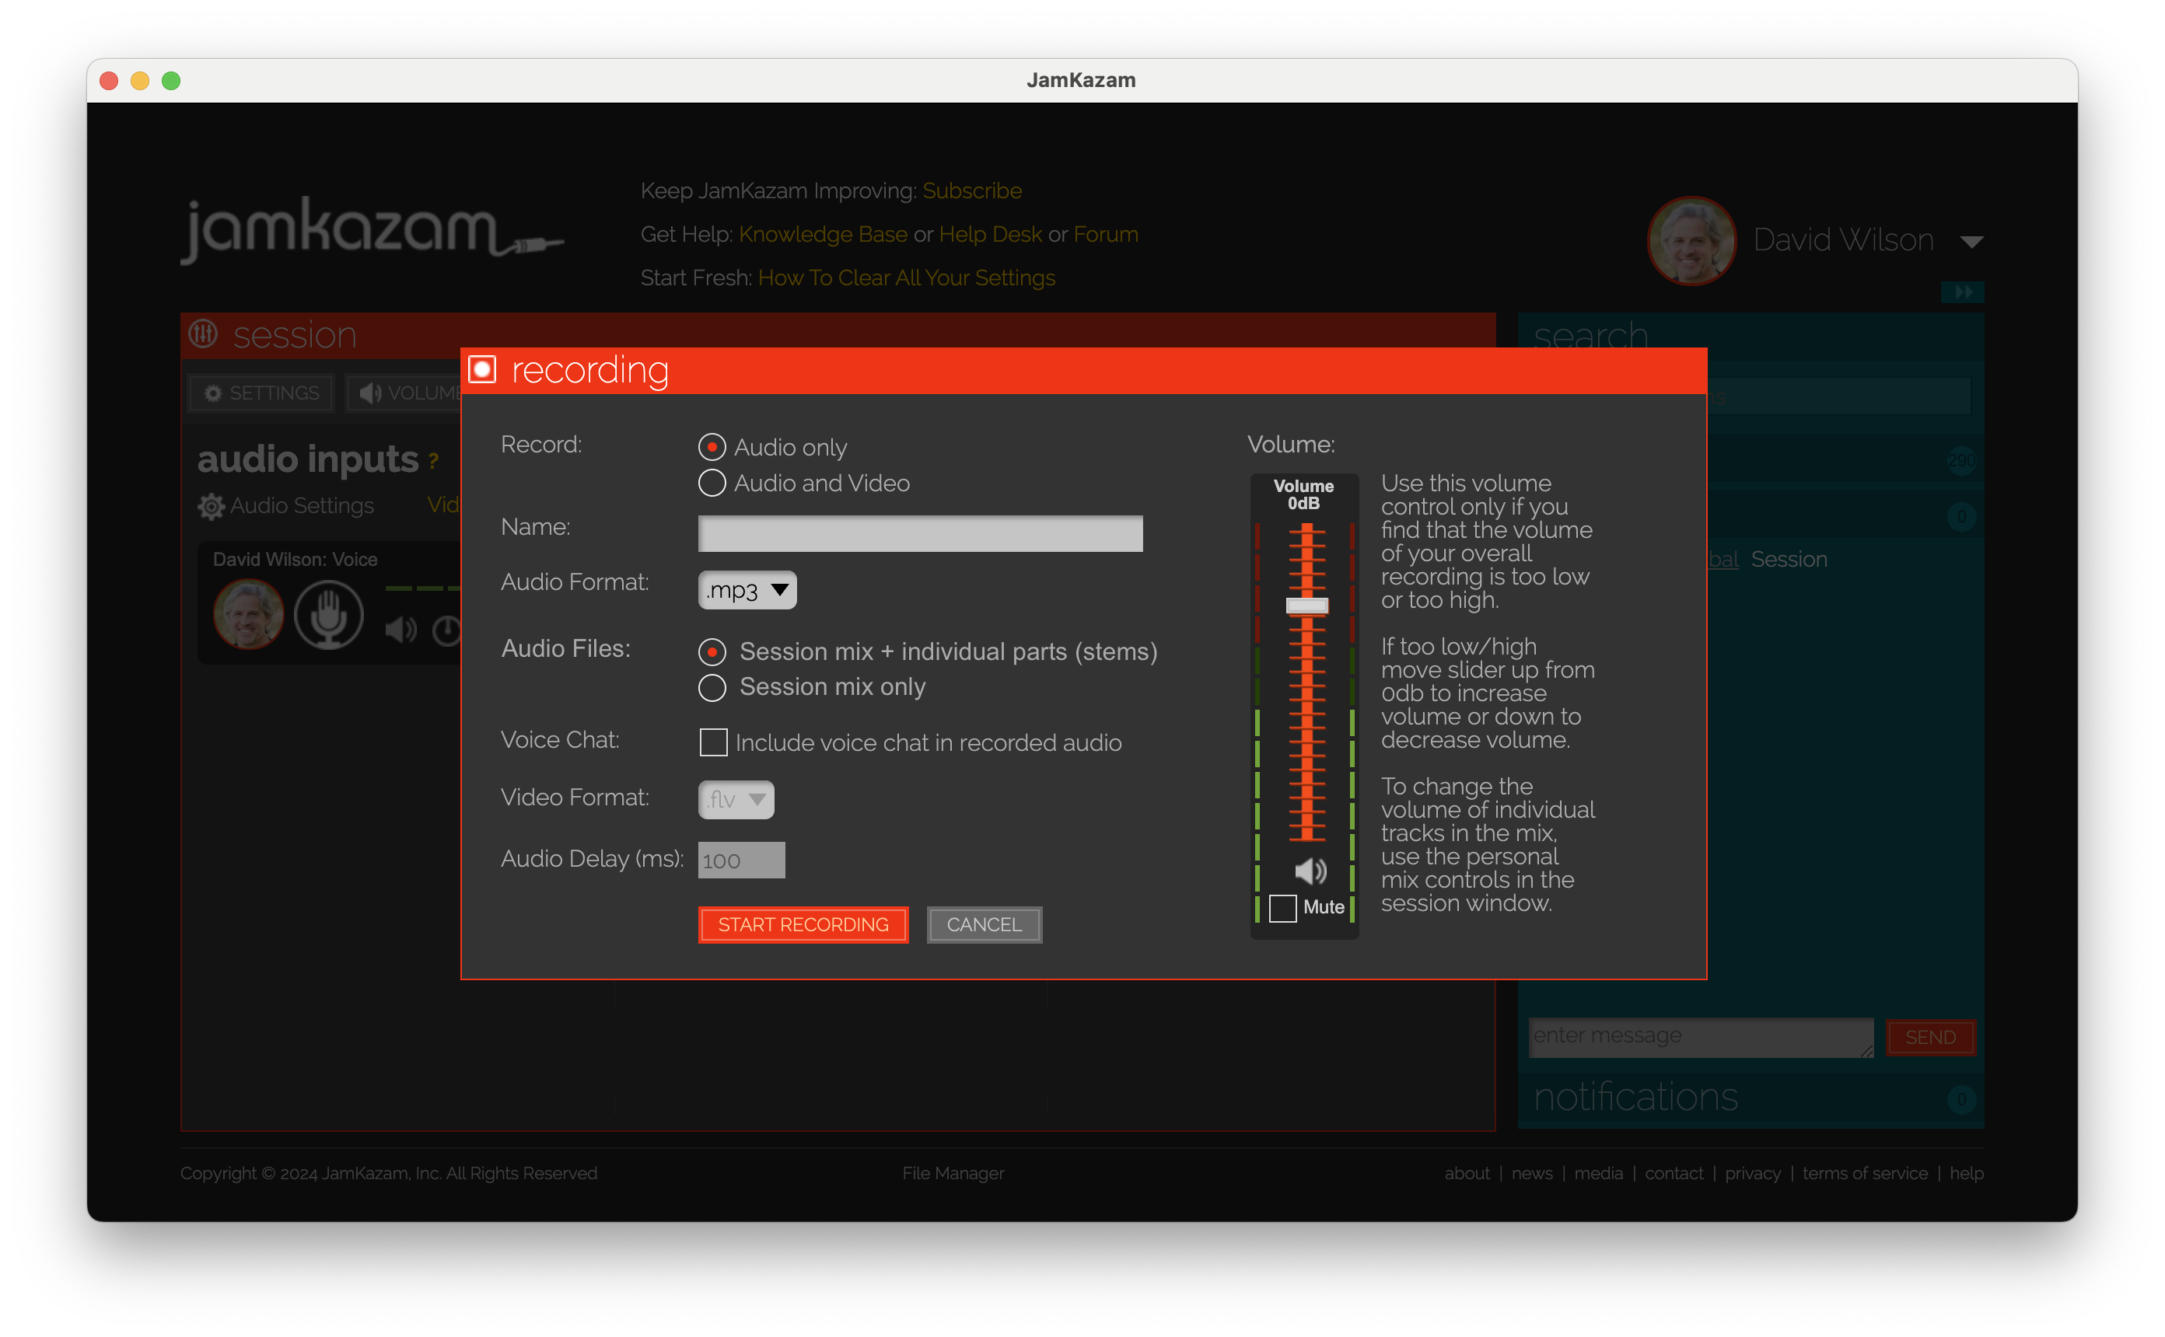Open the .flv video format dropdown
This screenshot has width=2165, height=1337.
[x=736, y=799]
